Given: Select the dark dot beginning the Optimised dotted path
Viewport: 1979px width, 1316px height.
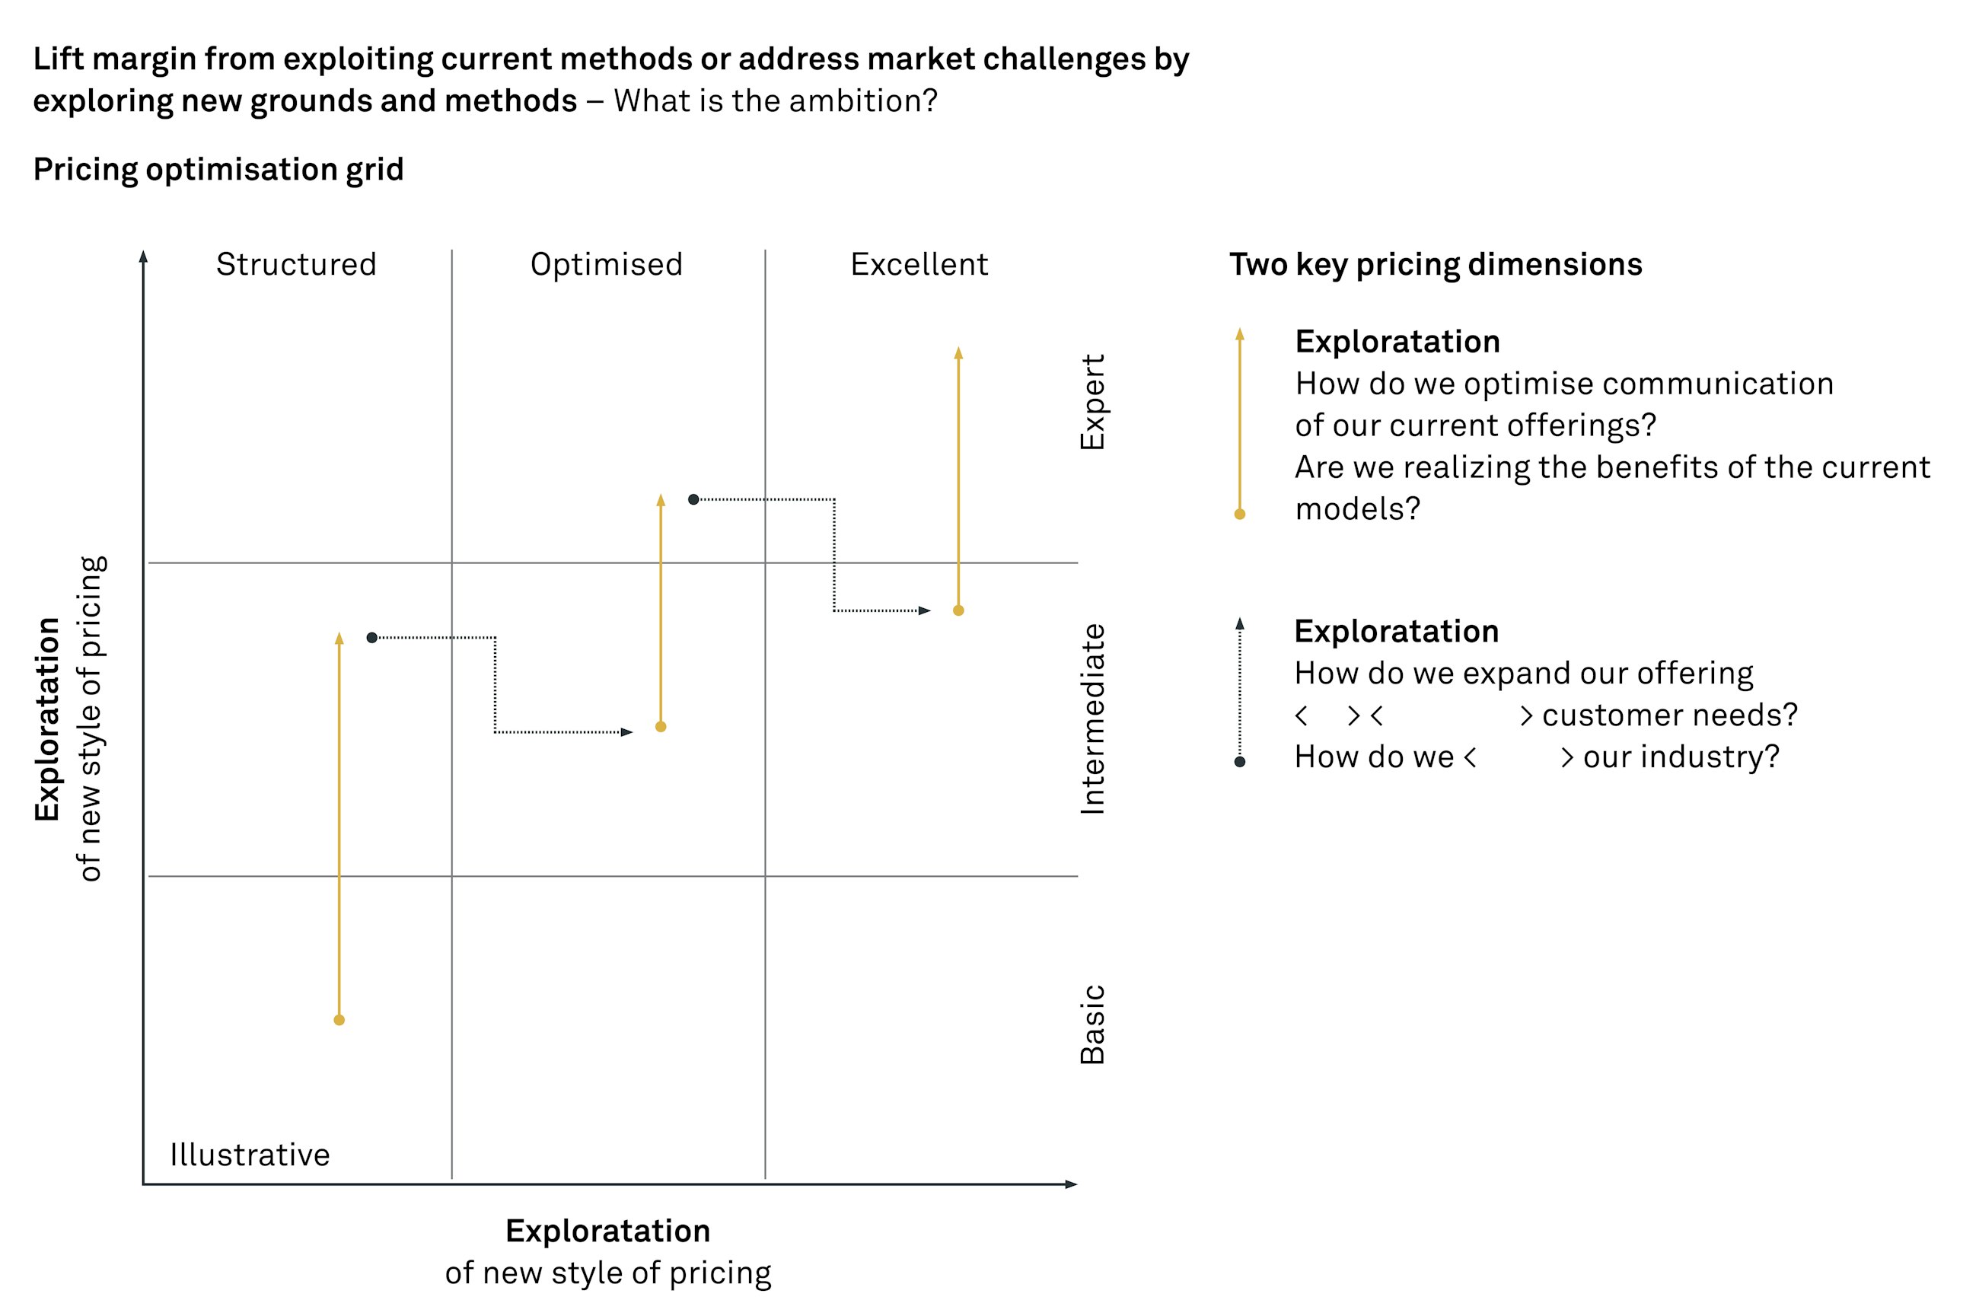Looking at the screenshot, I should coord(693,499).
